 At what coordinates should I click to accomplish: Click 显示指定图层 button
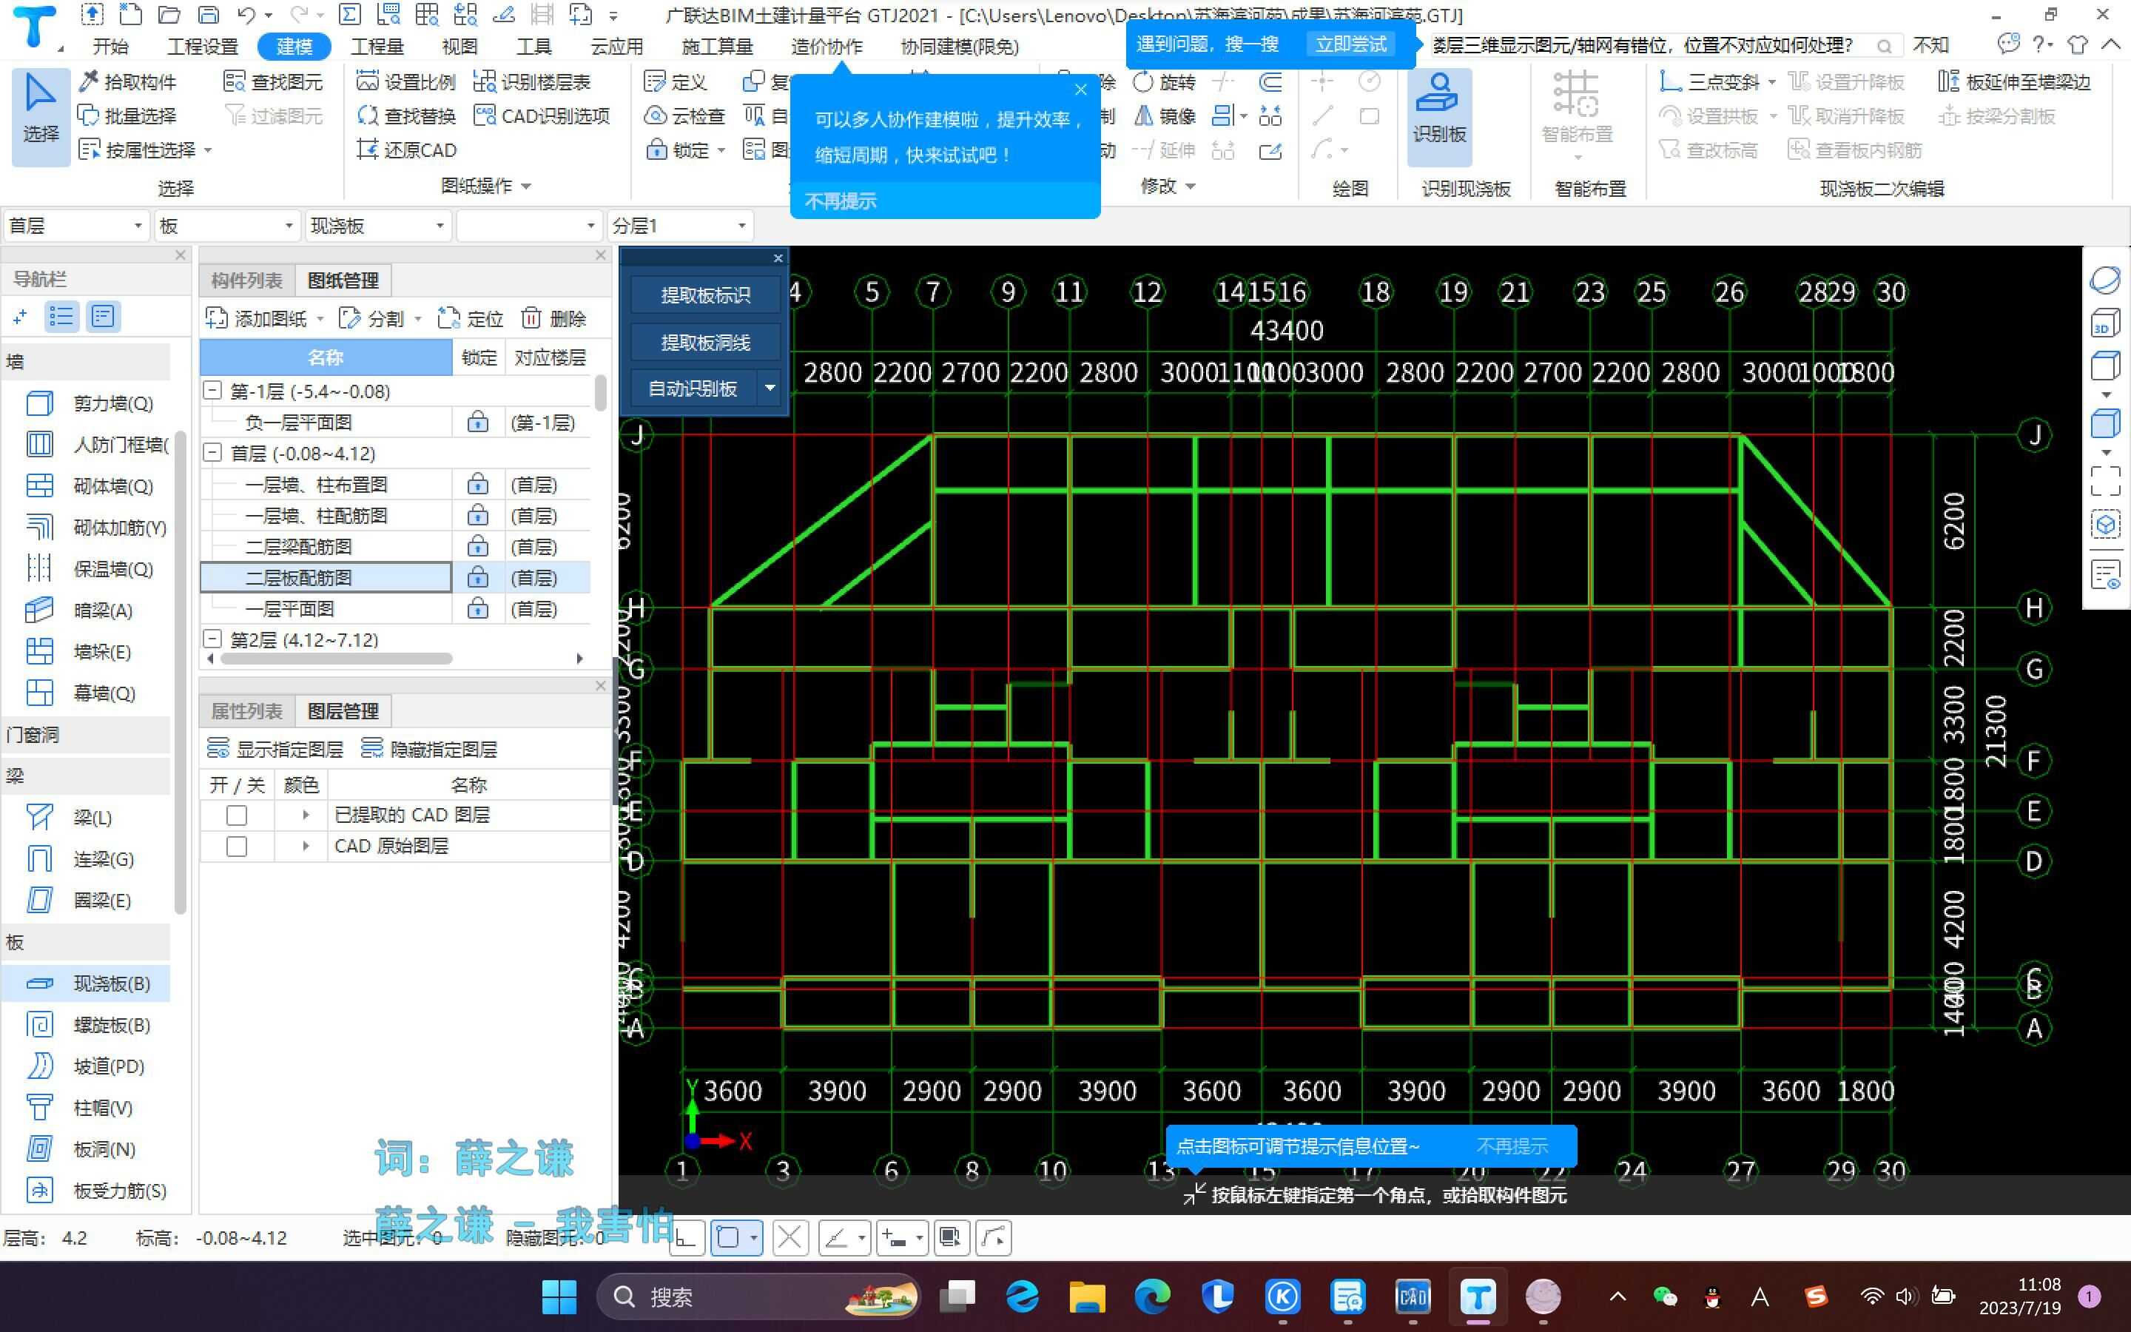[x=275, y=749]
